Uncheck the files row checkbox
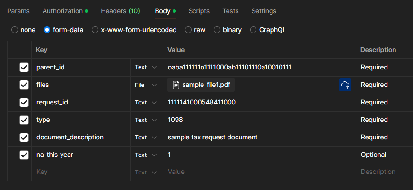Image resolution: width=413 pixels, height=190 pixels. (x=24, y=85)
